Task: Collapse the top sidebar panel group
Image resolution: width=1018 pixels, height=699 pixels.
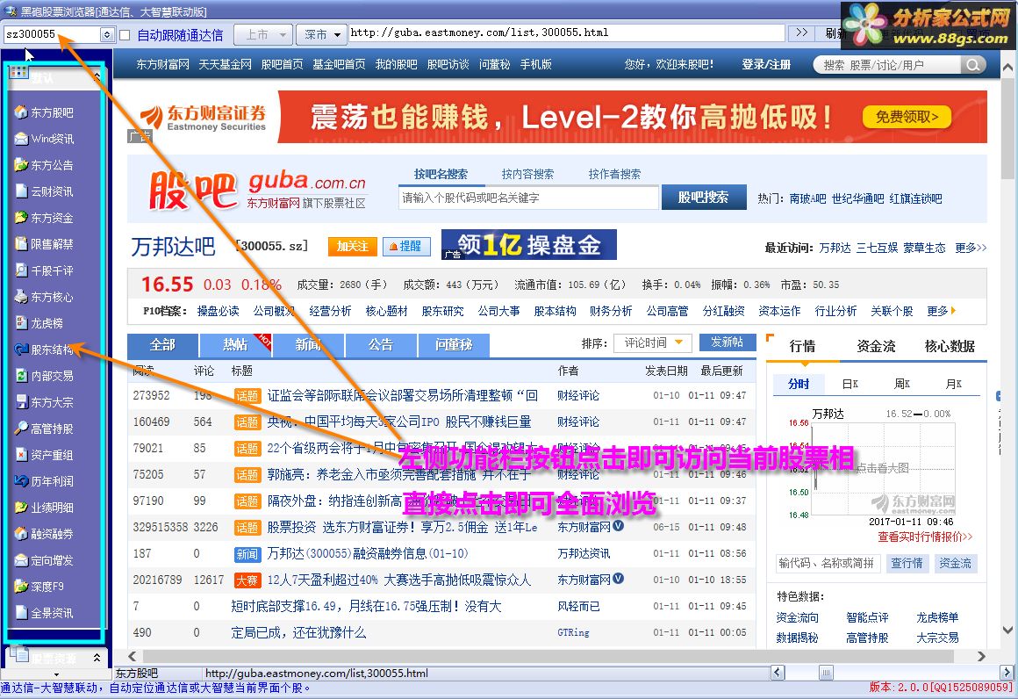Action: (97, 76)
